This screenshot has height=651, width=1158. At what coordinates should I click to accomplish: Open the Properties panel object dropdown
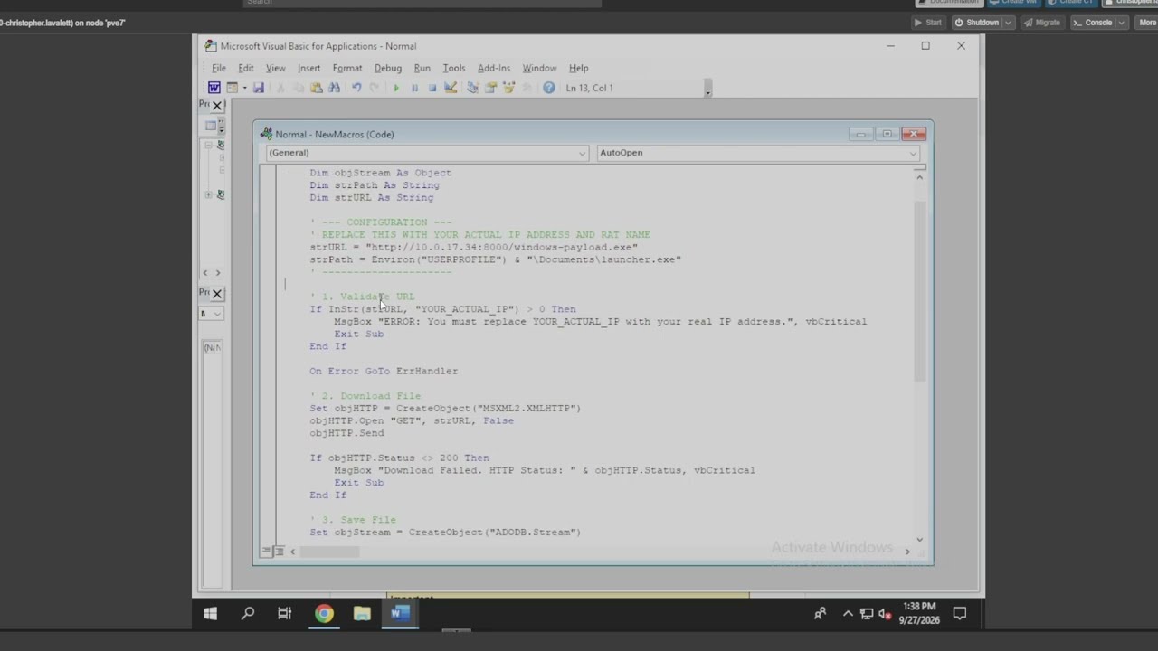click(x=212, y=314)
